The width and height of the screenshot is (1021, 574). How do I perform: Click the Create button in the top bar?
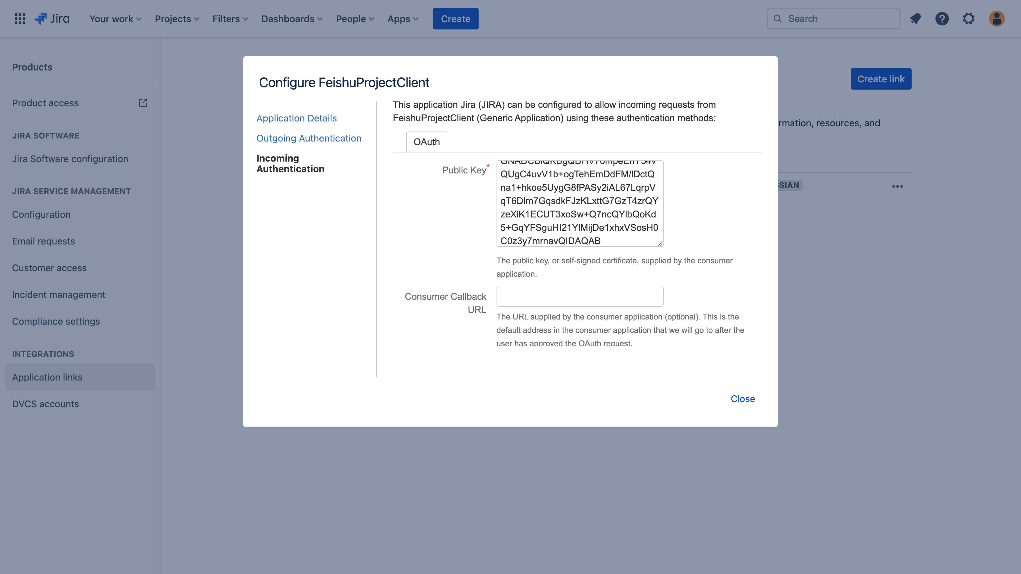pyautogui.click(x=455, y=19)
